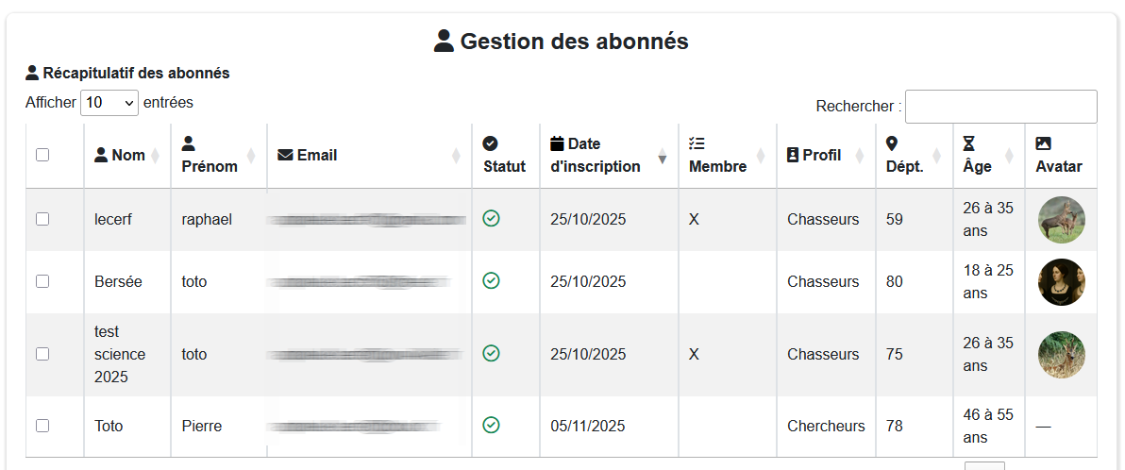The height and width of the screenshot is (470, 1125).
Task: Click status check icon for Pierre Toto
Action: click(491, 426)
